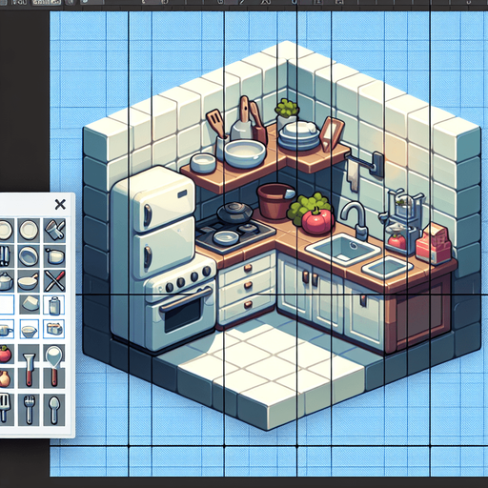Choose the red-handled strainer tile
Image resolution: width=488 pixels, height=488 pixels.
[54, 366]
